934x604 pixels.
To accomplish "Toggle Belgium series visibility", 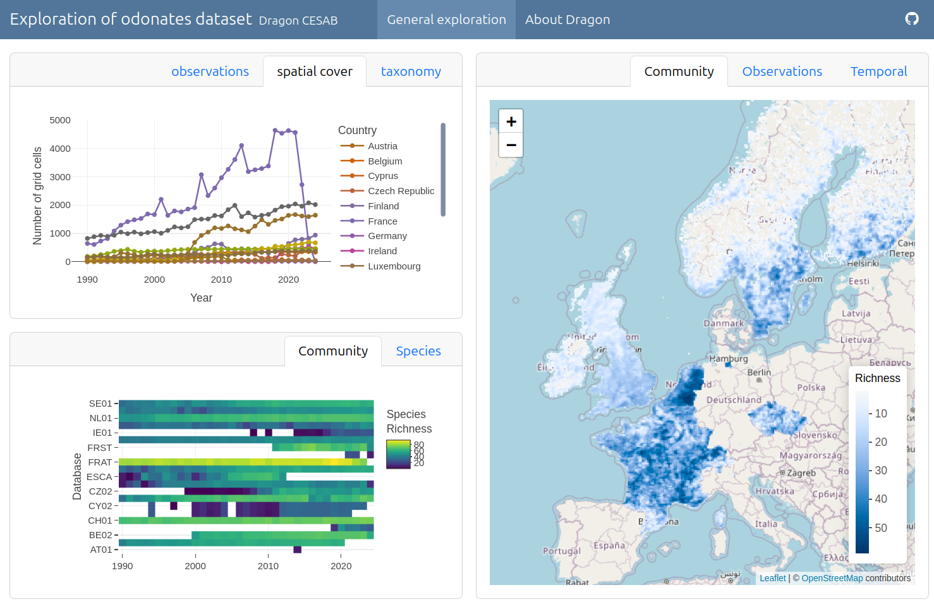I will (x=384, y=161).
